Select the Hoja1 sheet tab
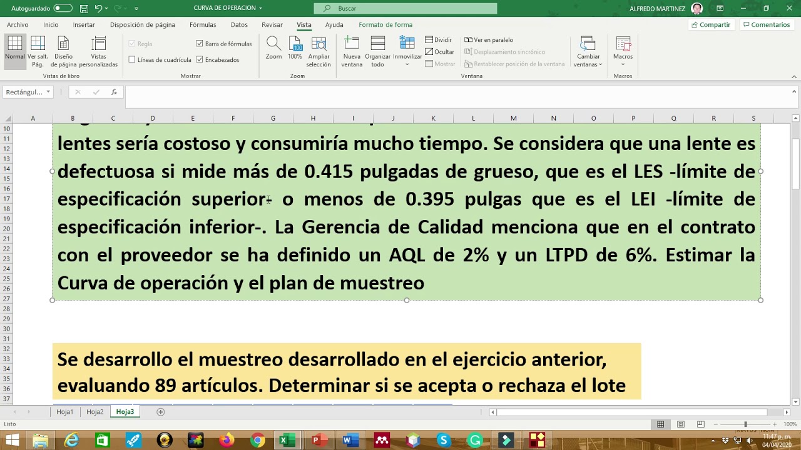This screenshot has height=450, width=801. (64, 412)
